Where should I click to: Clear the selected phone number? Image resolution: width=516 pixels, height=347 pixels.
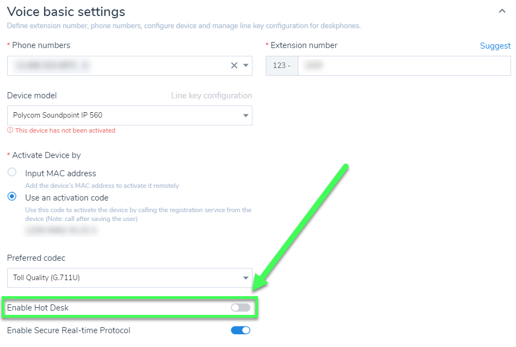234,65
